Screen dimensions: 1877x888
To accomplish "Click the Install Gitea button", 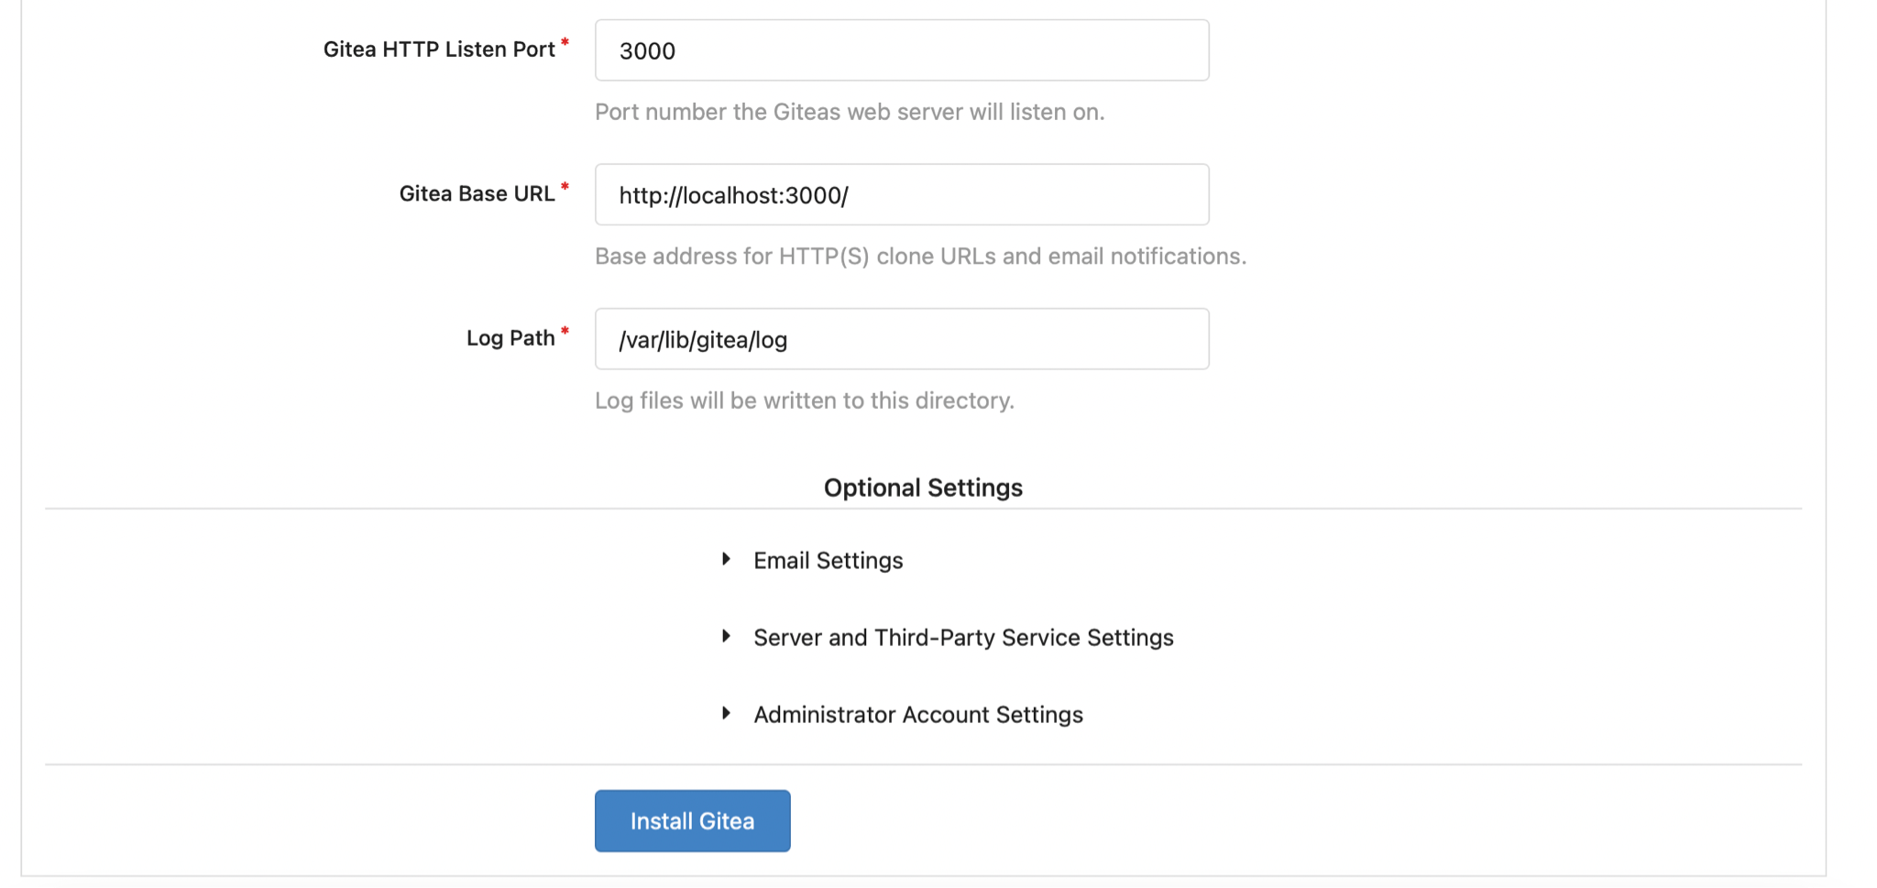I will click(693, 821).
